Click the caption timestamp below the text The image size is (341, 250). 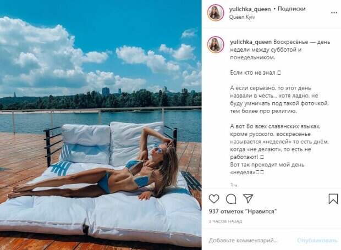click(234, 185)
